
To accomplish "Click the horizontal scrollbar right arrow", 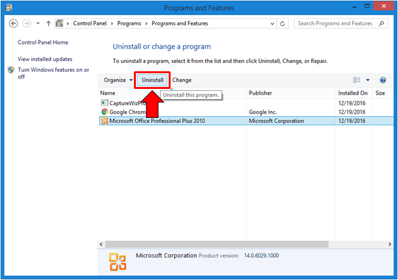I will click(x=390, y=244).
